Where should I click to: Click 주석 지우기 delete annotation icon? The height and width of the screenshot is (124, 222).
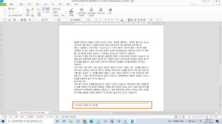tap(27, 12)
